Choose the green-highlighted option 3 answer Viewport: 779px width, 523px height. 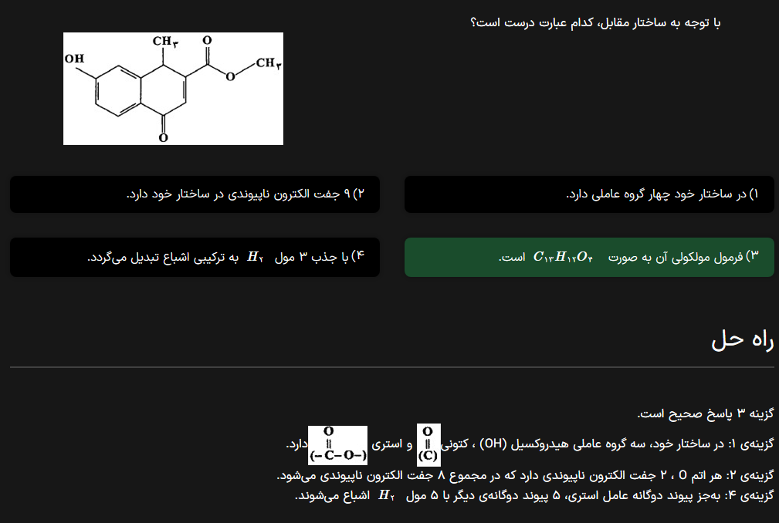[x=589, y=257]
